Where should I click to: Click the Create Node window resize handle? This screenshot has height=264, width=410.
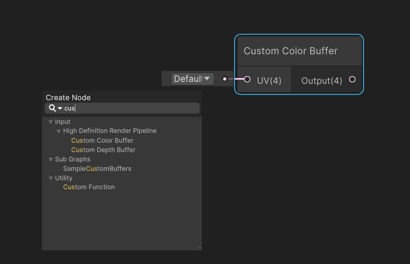click(199, 248)
